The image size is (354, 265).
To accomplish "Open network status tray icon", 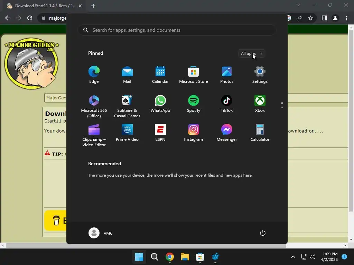I will pos(304,257).
